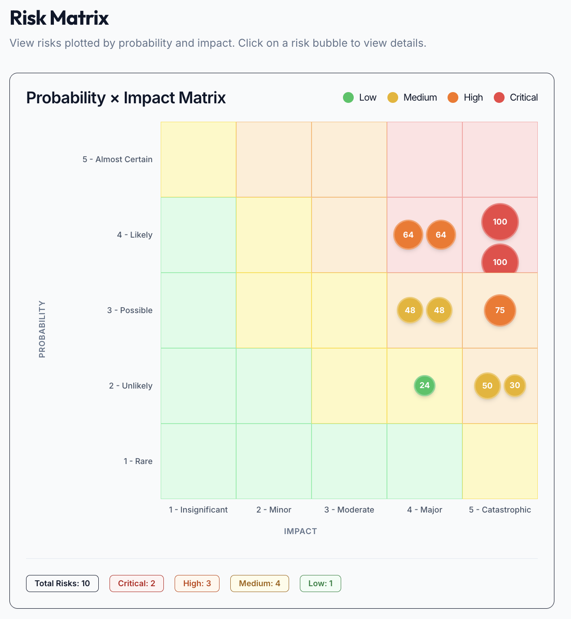The image size is (571, 619).
Task: Open the 75 high risk bubble
Action: (500, 310)
